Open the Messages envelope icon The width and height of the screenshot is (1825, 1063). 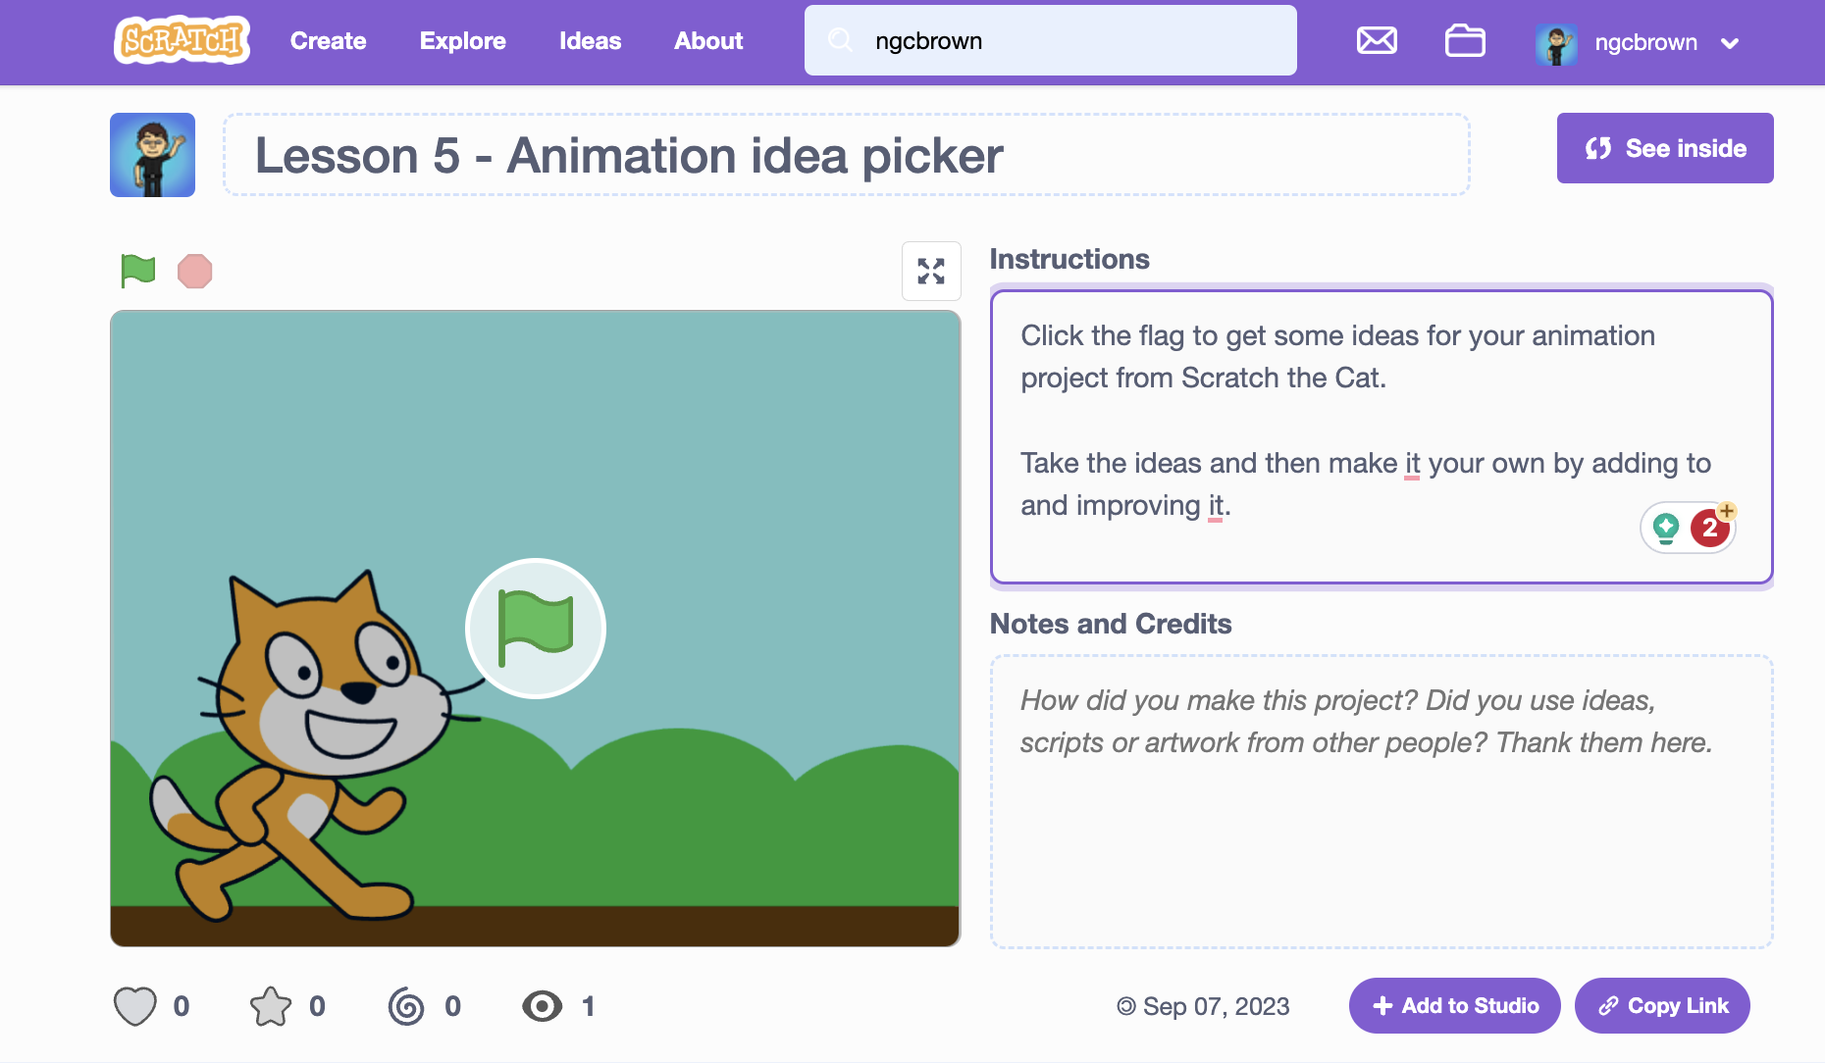[x=1377, y=40]
